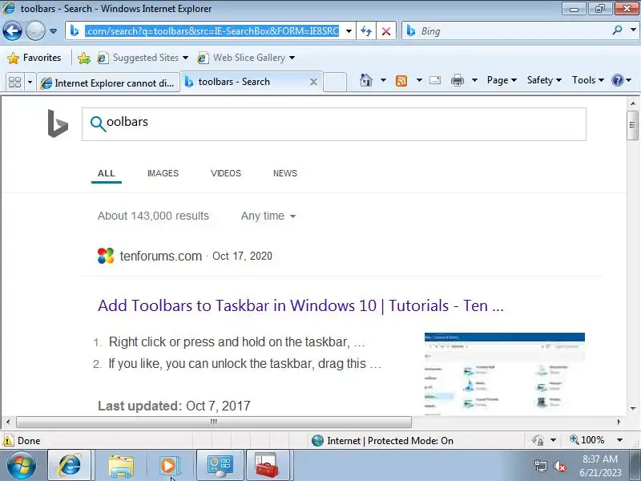Open the Control Panel taskbar icon

point(220,466)
